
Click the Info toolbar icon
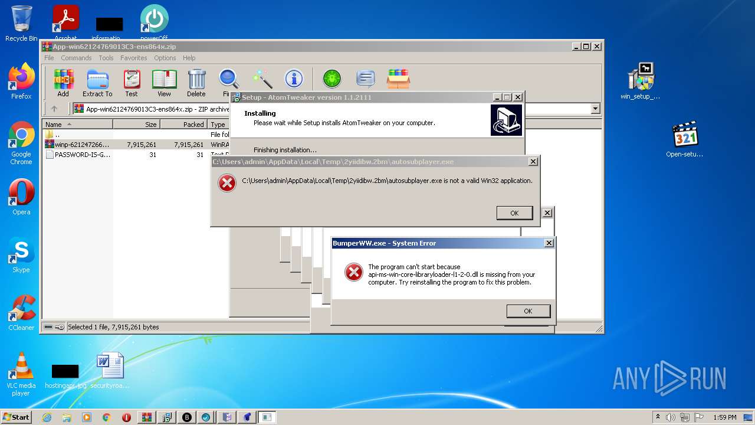tap(294, 79)
